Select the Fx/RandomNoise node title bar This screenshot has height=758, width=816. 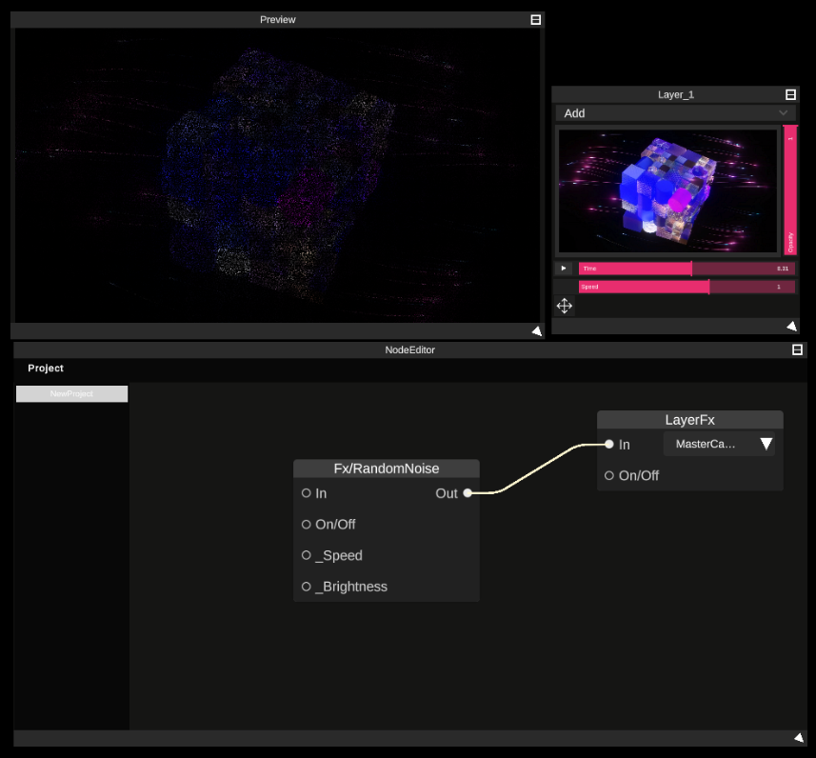pyautogui.click(x=386, y=468)
